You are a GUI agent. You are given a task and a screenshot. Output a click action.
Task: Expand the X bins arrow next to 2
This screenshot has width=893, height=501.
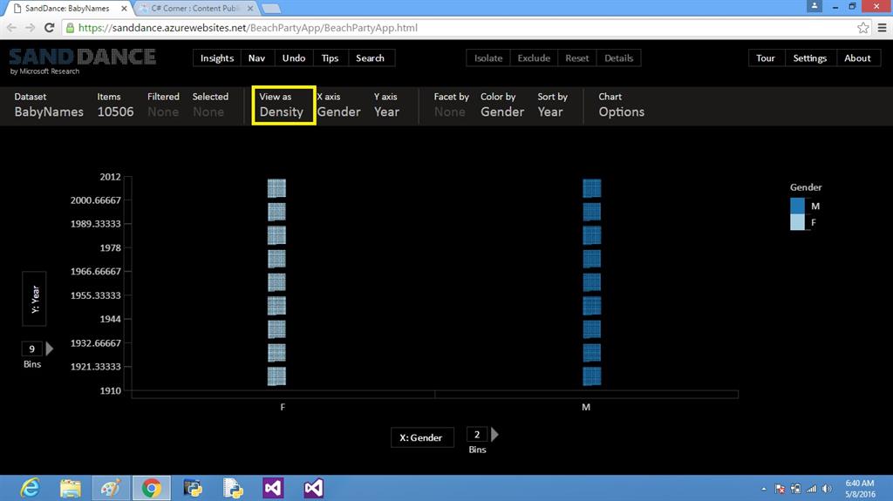click(495, 435)
